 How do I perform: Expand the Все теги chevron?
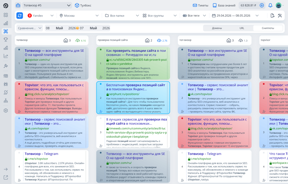[204, 15]
